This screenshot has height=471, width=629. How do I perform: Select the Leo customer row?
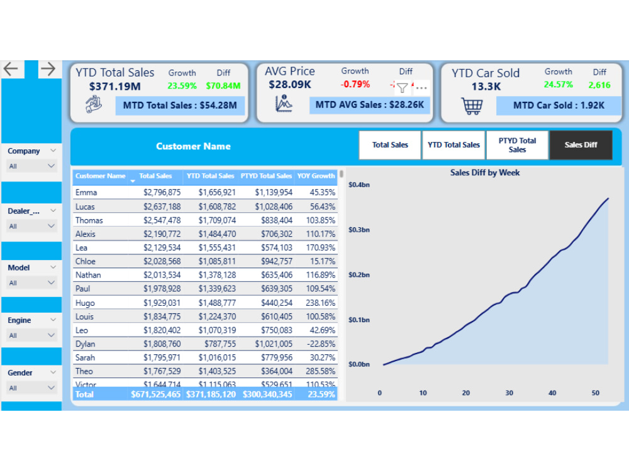click(x=205, y=330)
